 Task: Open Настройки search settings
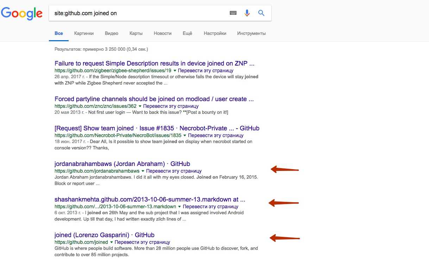[x=215, y=33]
